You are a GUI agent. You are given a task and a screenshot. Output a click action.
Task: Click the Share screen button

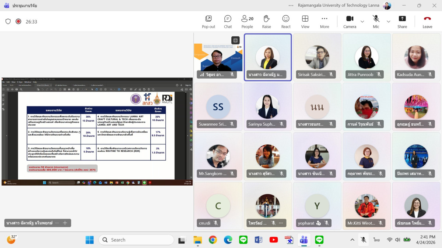pyautogui.click(x=402, y=21)
